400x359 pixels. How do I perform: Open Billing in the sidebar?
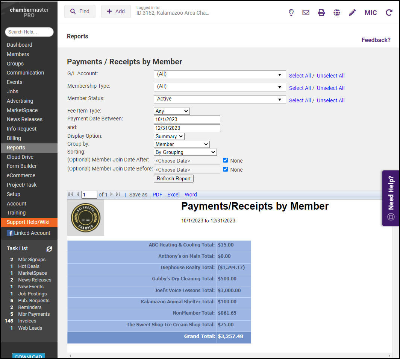pyautogui.click(x=14, y=138)
